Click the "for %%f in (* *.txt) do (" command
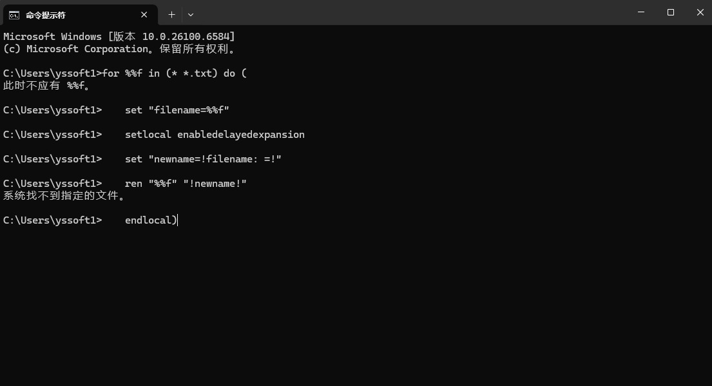The width and height of the screenshot is (712, 386). pyautogui.click(x=175, y=73)
